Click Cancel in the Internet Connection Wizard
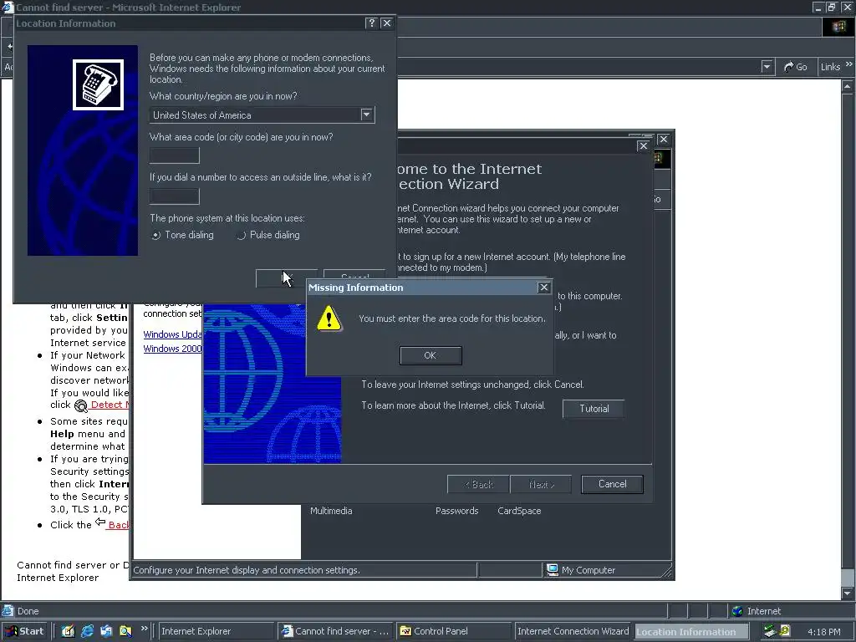Screen dimensions: 856x642 [x=612, y=484]
